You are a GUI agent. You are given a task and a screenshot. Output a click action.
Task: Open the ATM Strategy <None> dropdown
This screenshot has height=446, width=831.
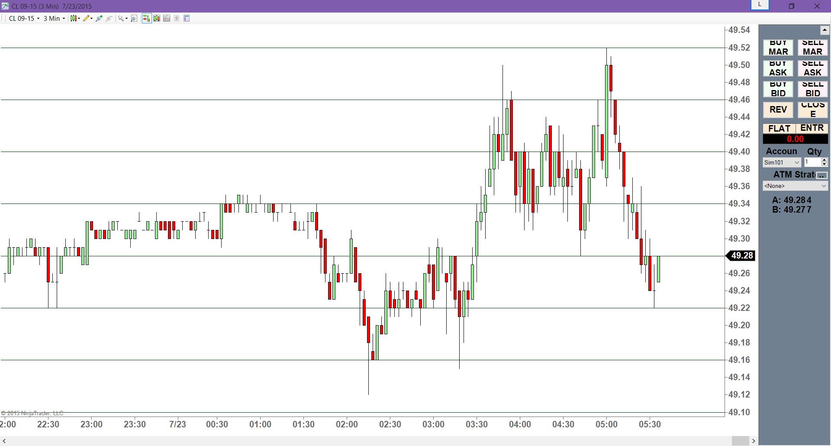[796, 186]
